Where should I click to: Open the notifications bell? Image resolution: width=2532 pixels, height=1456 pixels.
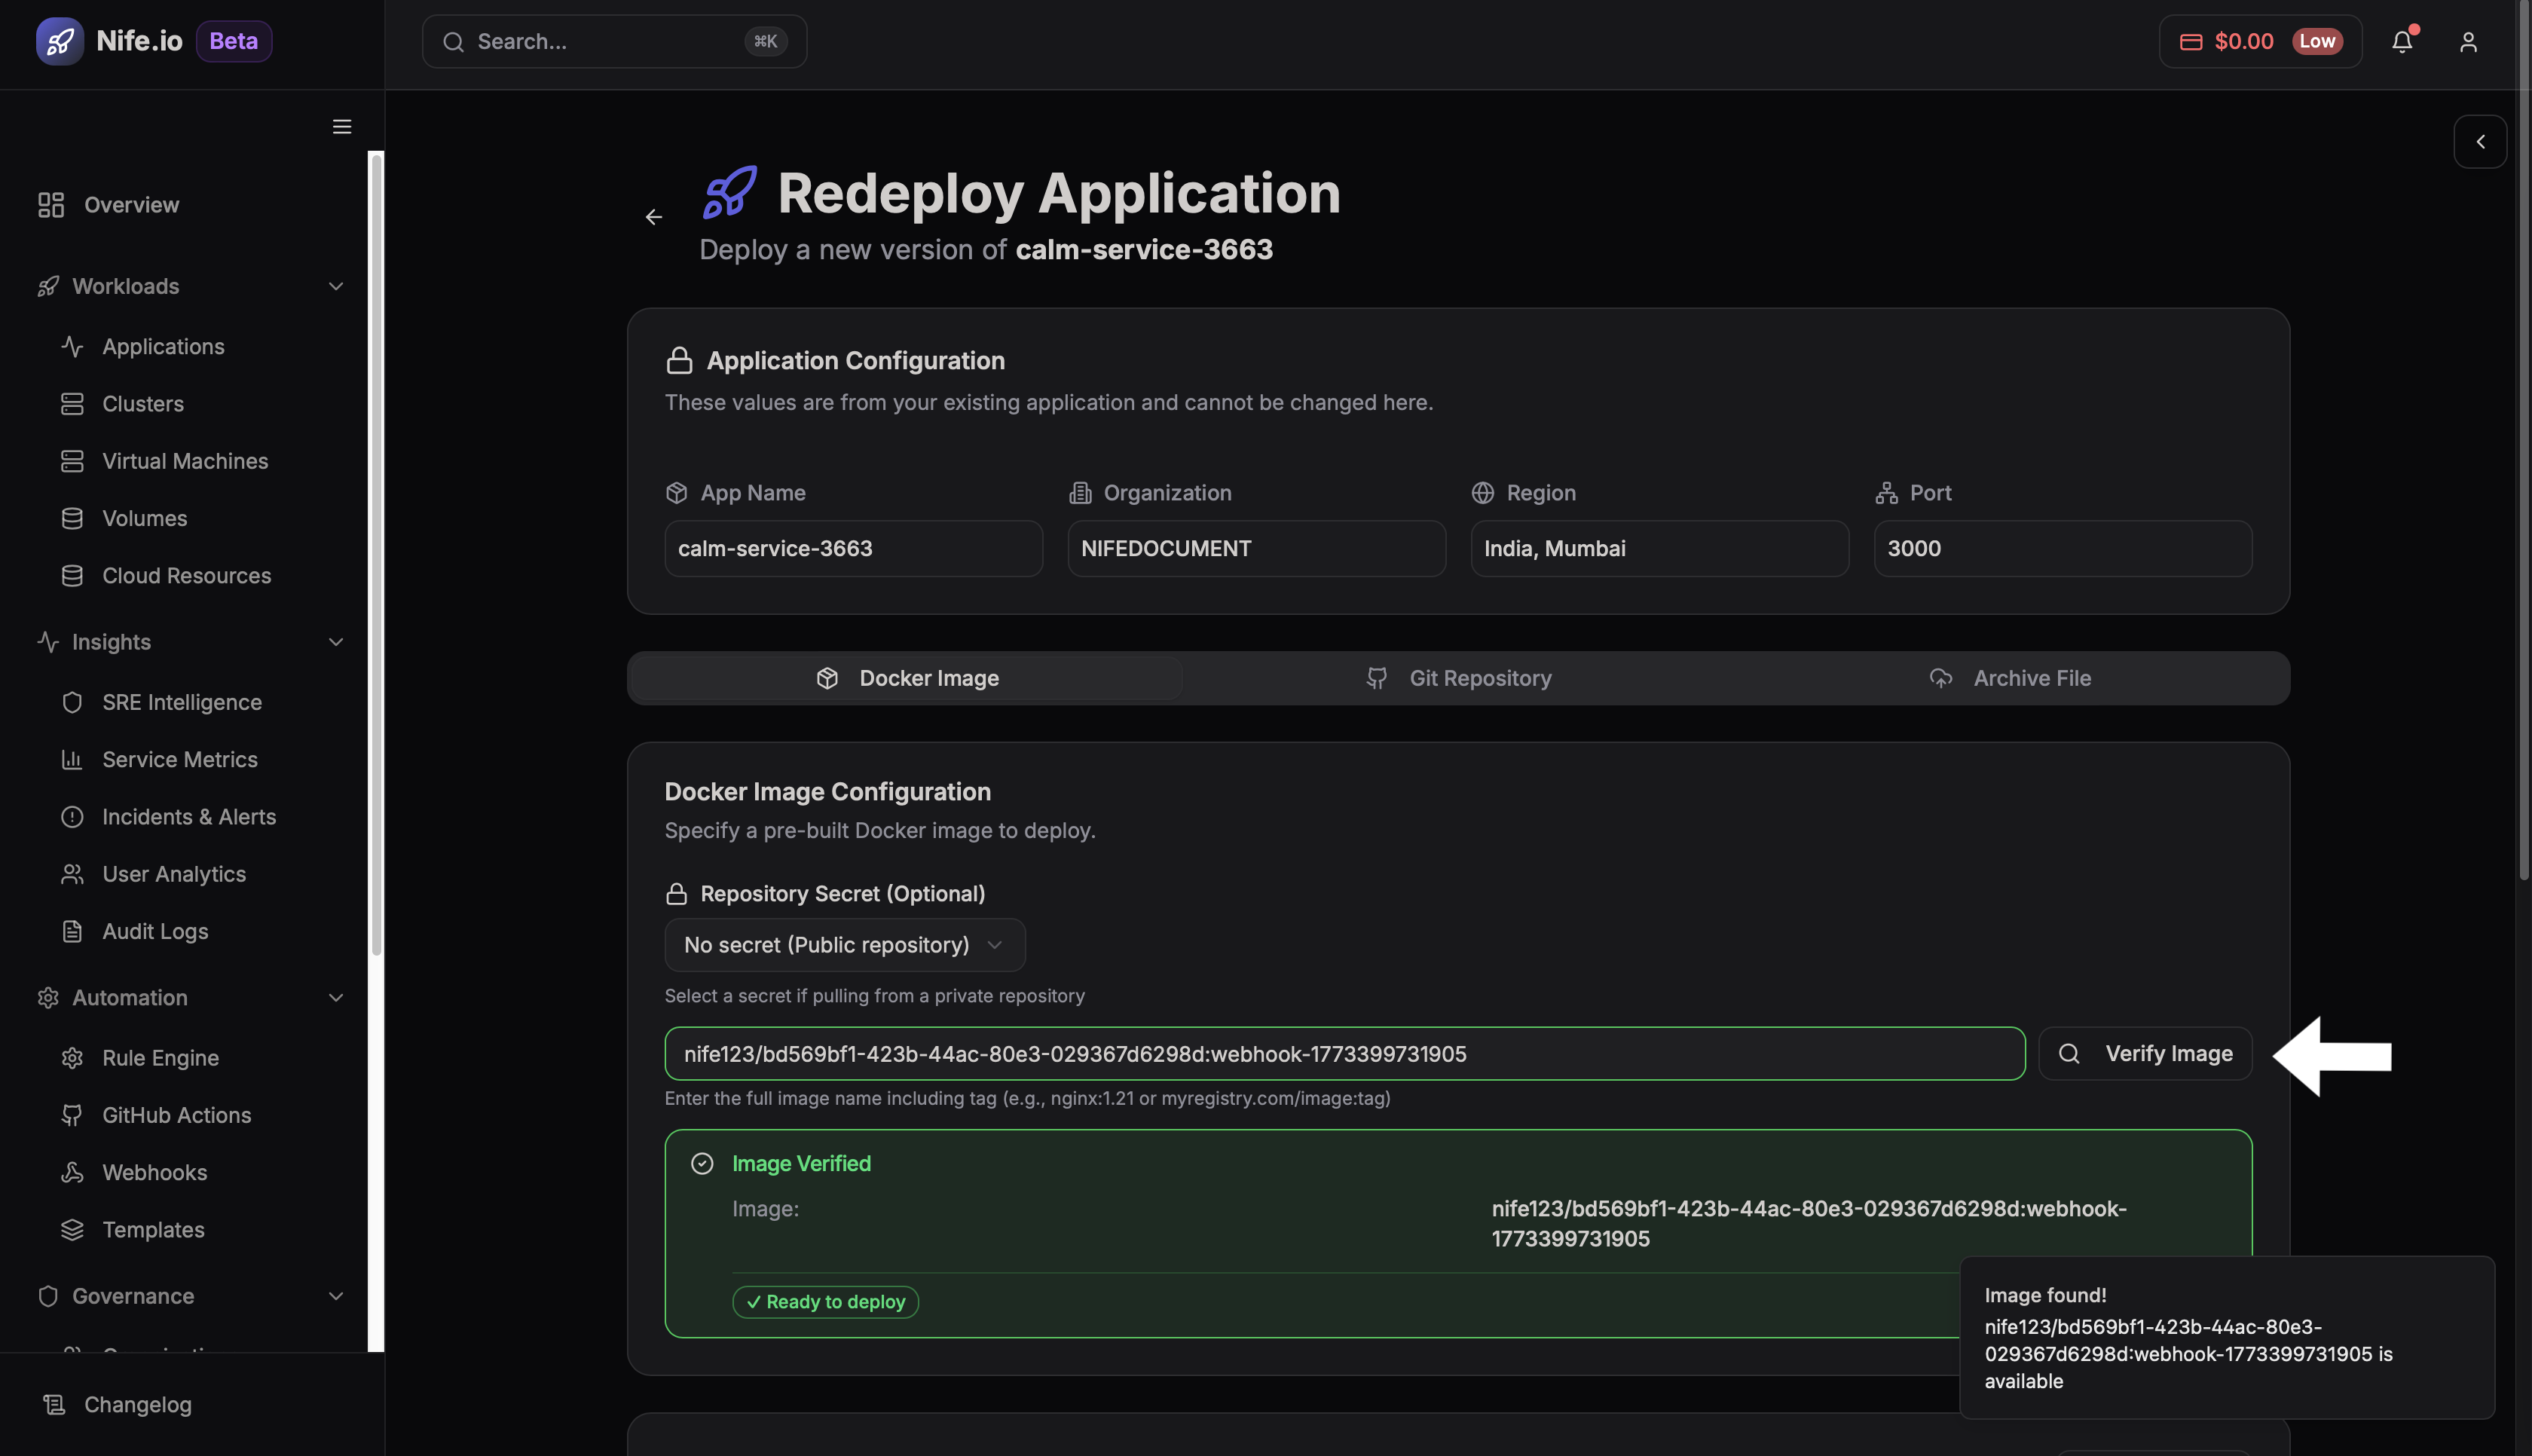coord(2402,41)
